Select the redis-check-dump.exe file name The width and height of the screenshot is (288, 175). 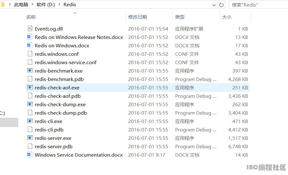click(60, 104)
